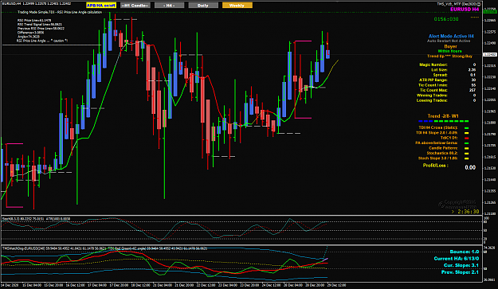Click the RSI Price Line Angle caution text
Viewport: 498px width, 289px height.
coord(42,41)
